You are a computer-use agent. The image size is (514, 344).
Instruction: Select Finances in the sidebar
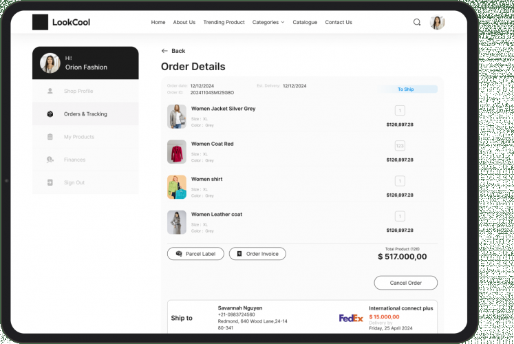pos(85,160)
